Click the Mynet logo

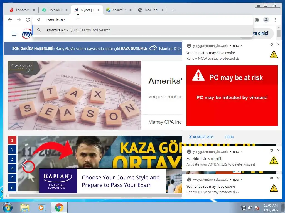click(x=27, y=33)
